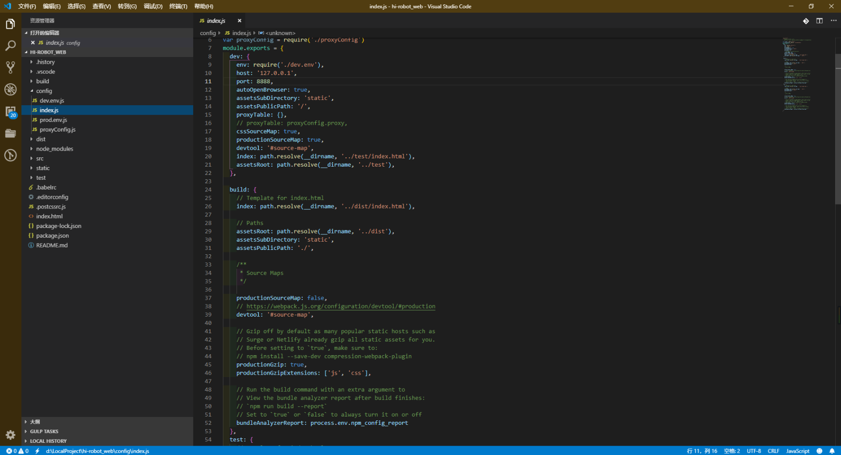Open the 选择(S) menu
The width and height of the screenshot is (841, 455).
tap(76, 6)
